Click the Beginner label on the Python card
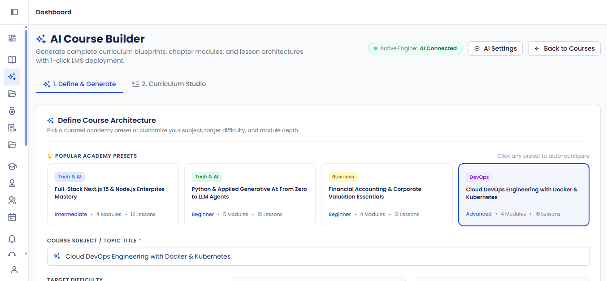 203,214
